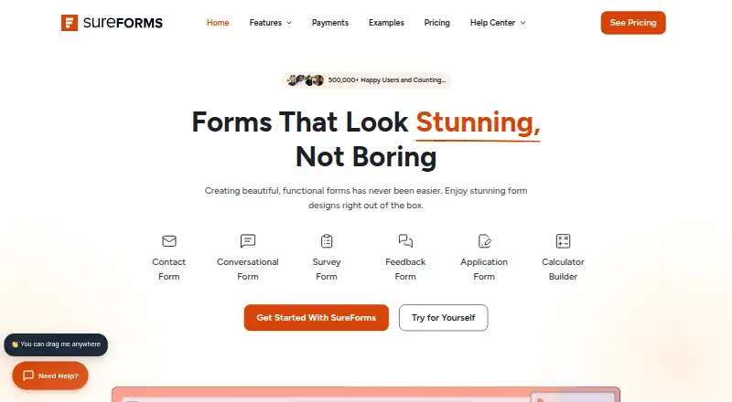Click the 500,000+ Happy Users text

387,80
